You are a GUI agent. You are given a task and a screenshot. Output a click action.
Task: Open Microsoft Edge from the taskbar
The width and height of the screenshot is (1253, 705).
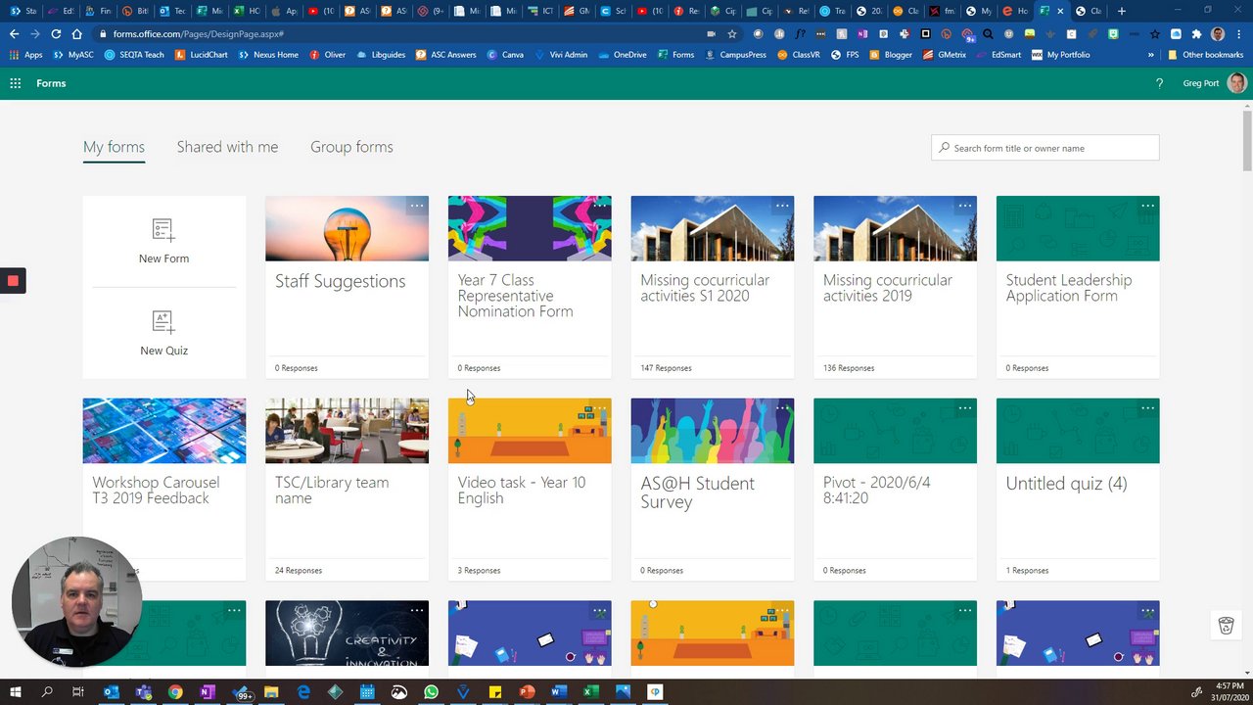(303, 692)
